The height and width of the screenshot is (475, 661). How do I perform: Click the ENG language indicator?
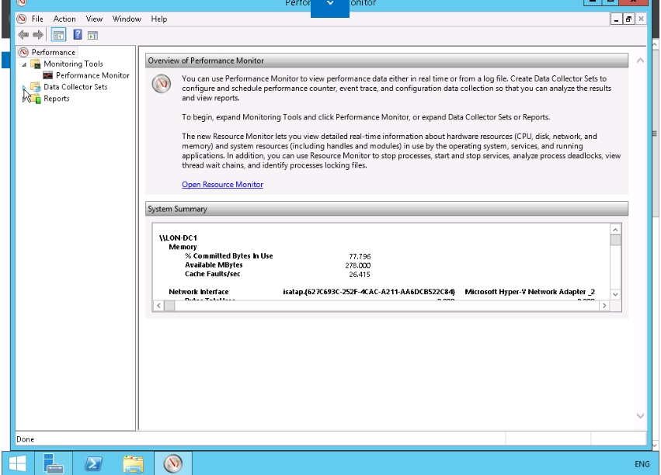(x=642, y=464)
